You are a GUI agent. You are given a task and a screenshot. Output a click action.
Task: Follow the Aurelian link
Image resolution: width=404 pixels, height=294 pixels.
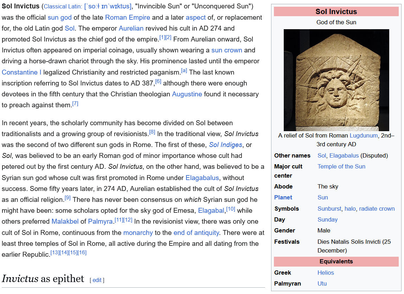point(131,28)
